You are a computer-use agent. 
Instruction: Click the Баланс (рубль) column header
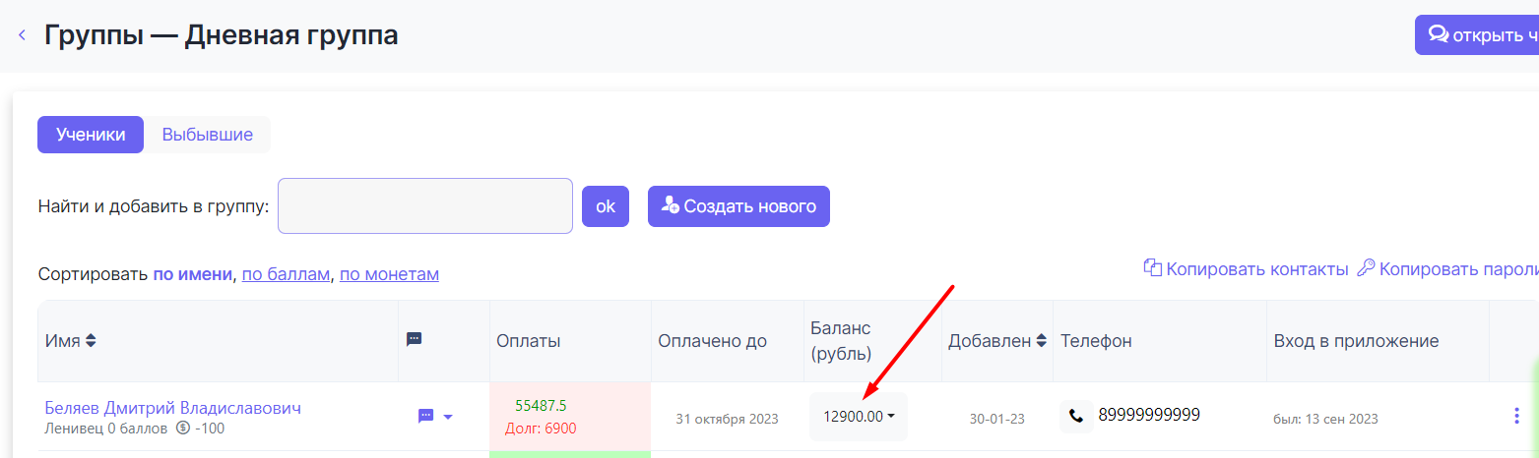click(841, 341)
